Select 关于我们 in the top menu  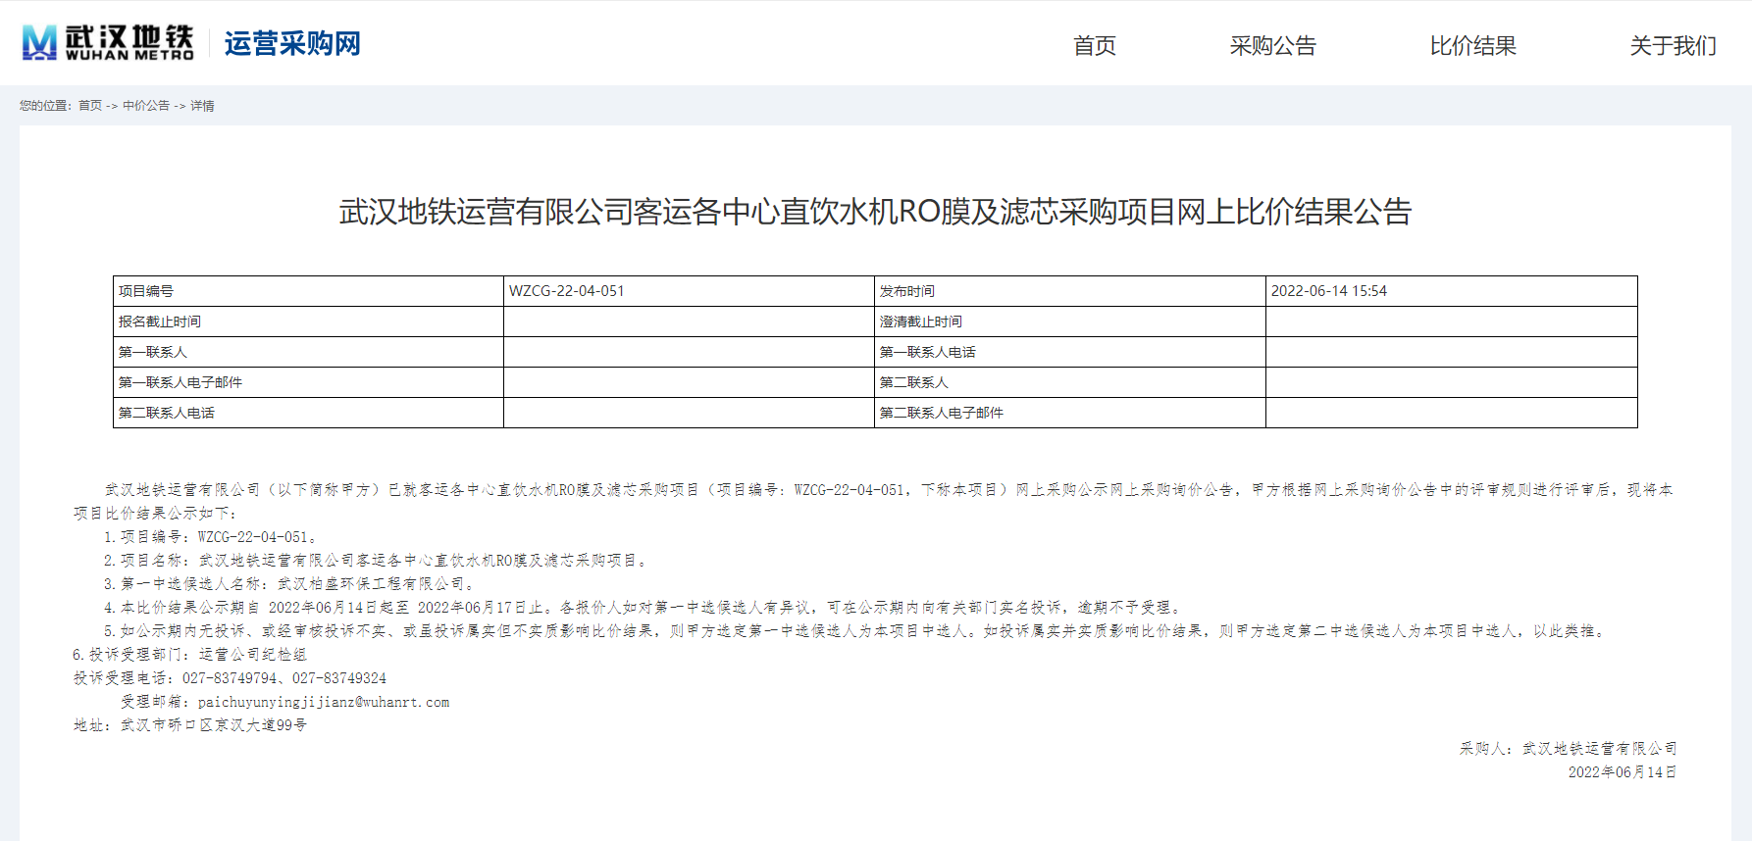[x=1673, y=46]
